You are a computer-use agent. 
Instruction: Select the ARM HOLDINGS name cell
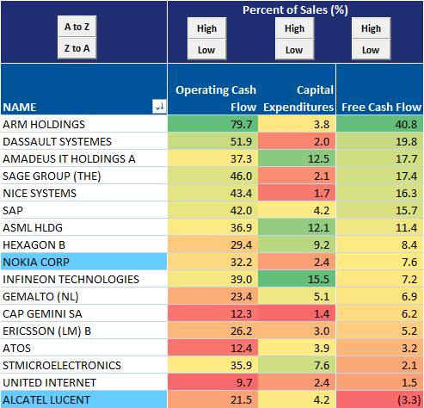(83, 124)
